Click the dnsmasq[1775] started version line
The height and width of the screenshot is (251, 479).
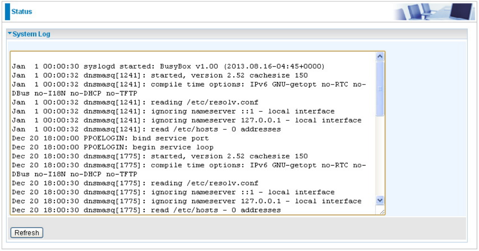[x=160, y=156]
